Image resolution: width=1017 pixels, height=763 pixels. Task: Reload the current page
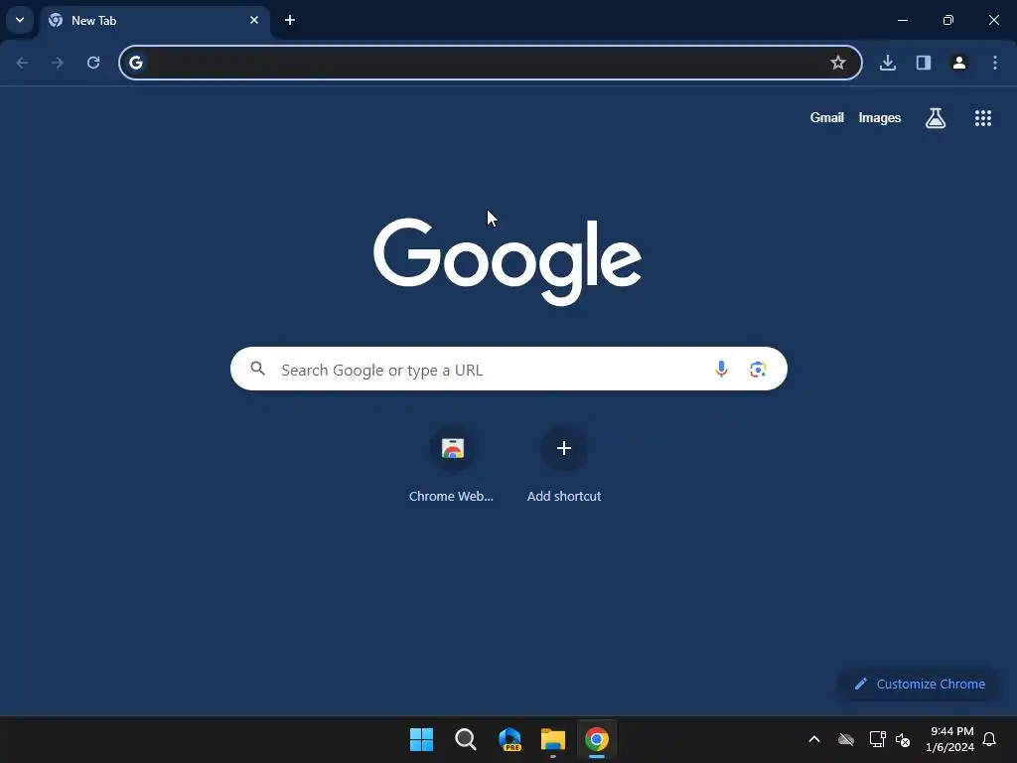click(x=93, y=63)
